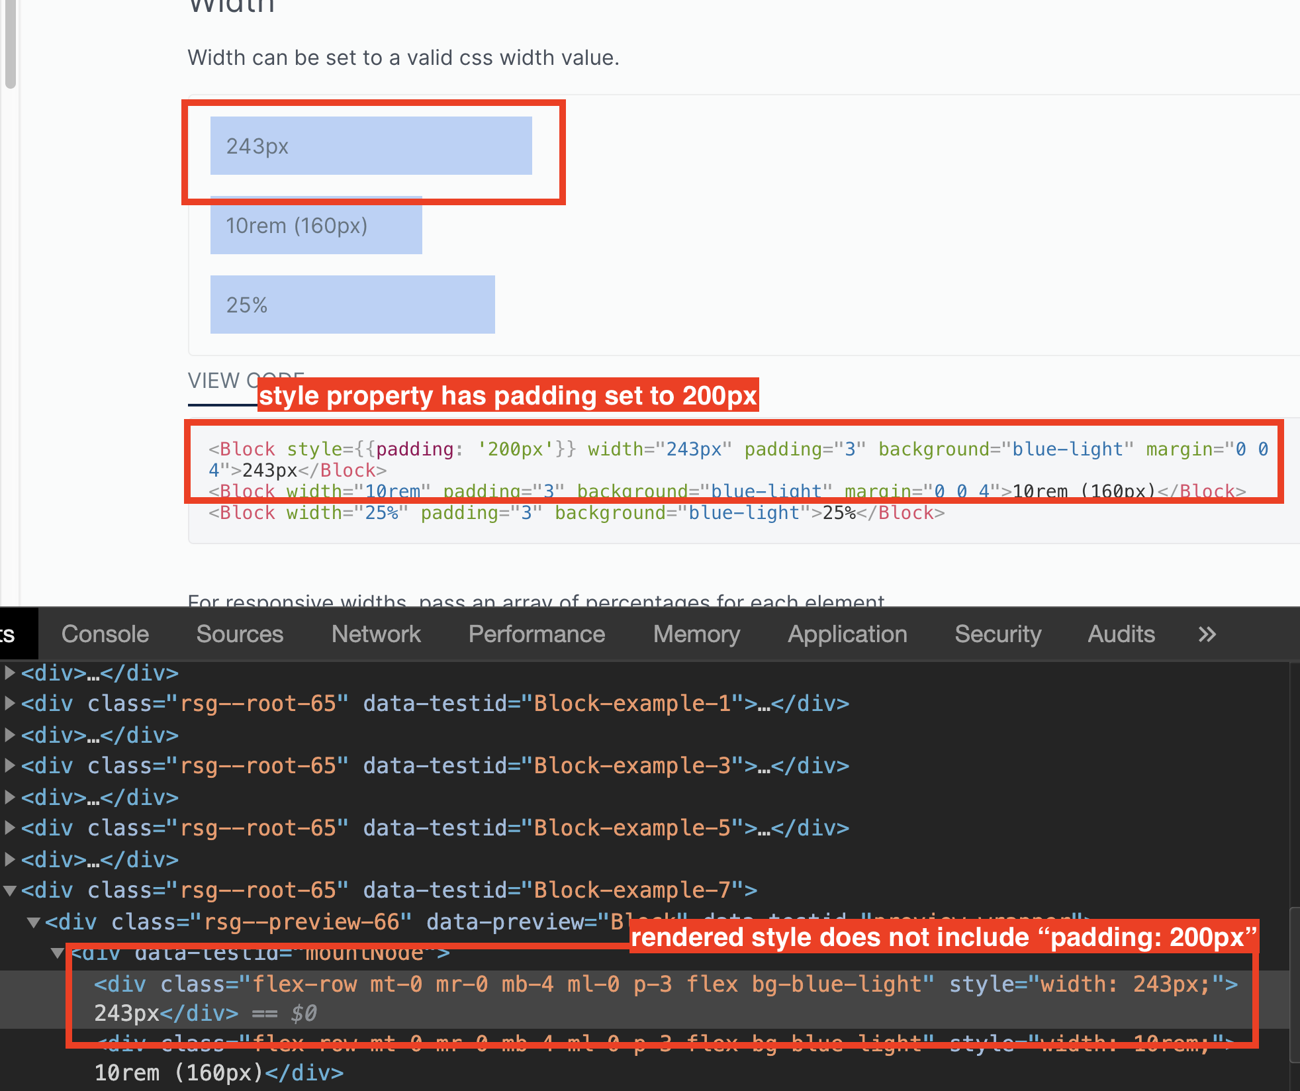Switch to the Security tab

click(x=998, y=634)
